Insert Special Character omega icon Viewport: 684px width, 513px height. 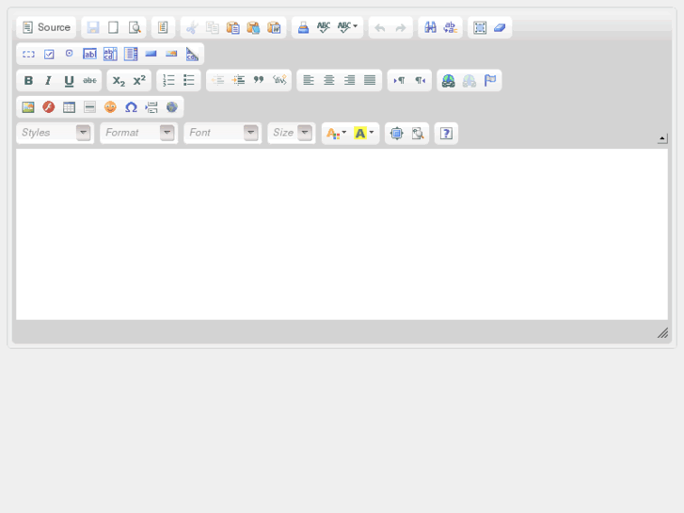point(131,107)
